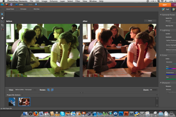Switch to the orange EDIT tab
This screenshot has width=176, height=117.
click(x=165, y=5)
